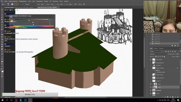Select the Слой 6 layer thumbnail
Viewport: 181px width, 102px height.
[x=155, y=87]
